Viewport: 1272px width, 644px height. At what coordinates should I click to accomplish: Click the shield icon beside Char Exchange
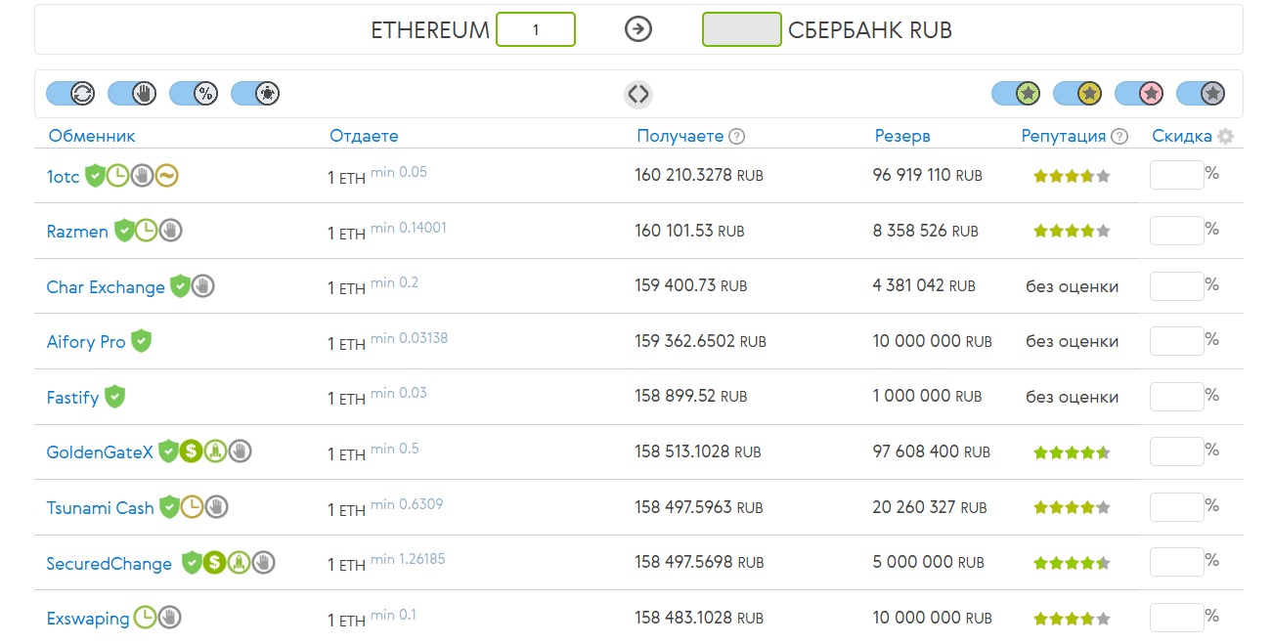click(180, 286)
